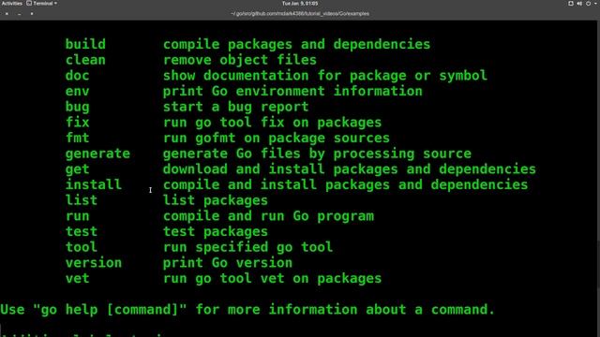Maximize the terminal window
This screenshot has height=337, width=600.
pos(32,14)
